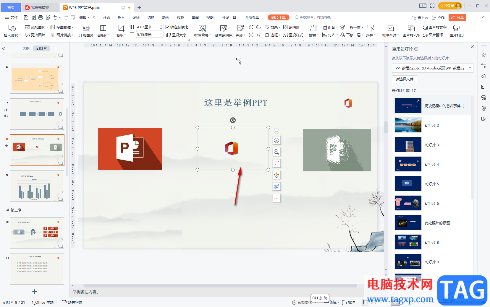Click the Selection pane (选择) icon
Screen dimensions: 490x307
(x=371, y=28)
